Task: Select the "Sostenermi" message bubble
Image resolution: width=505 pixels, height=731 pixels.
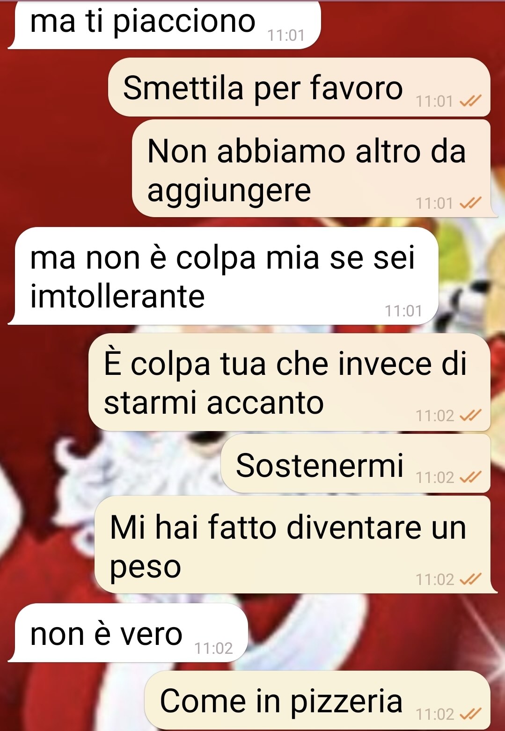Action: [x=356, y=463]
